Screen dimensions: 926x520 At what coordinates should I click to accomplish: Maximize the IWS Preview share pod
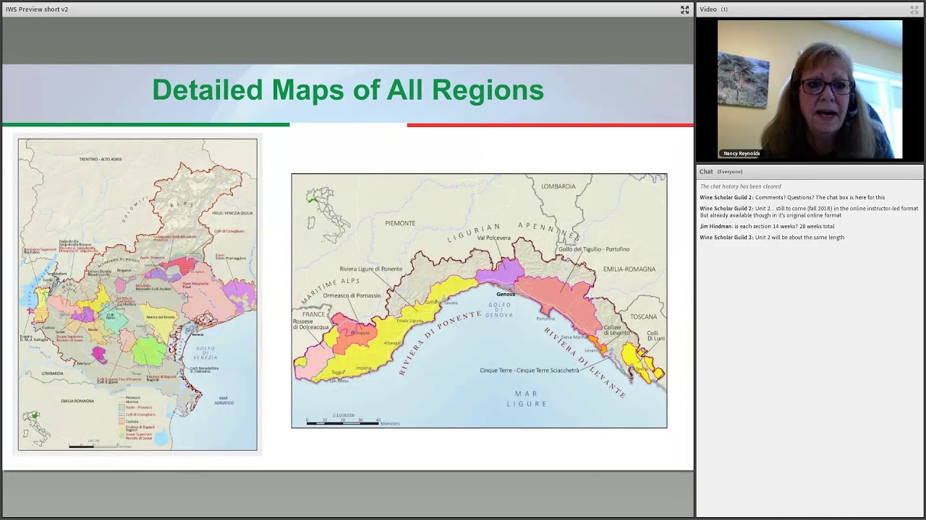point(684,9)
